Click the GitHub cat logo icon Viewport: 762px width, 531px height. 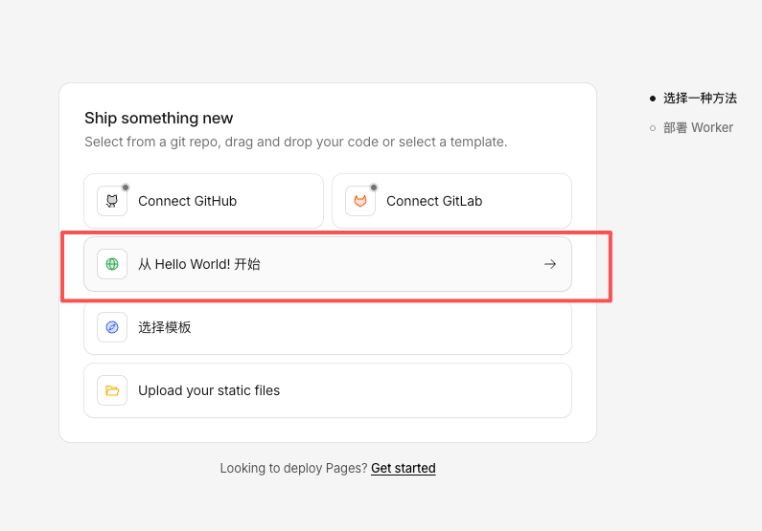(112, 201)
